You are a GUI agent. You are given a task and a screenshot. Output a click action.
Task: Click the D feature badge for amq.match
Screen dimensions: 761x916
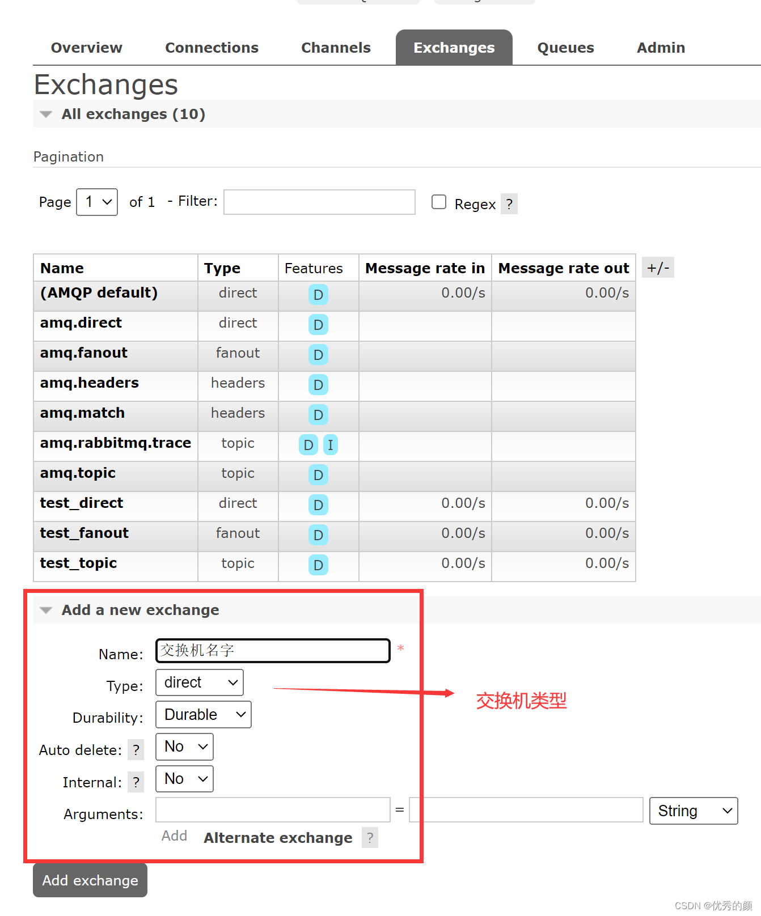(318, 415)
